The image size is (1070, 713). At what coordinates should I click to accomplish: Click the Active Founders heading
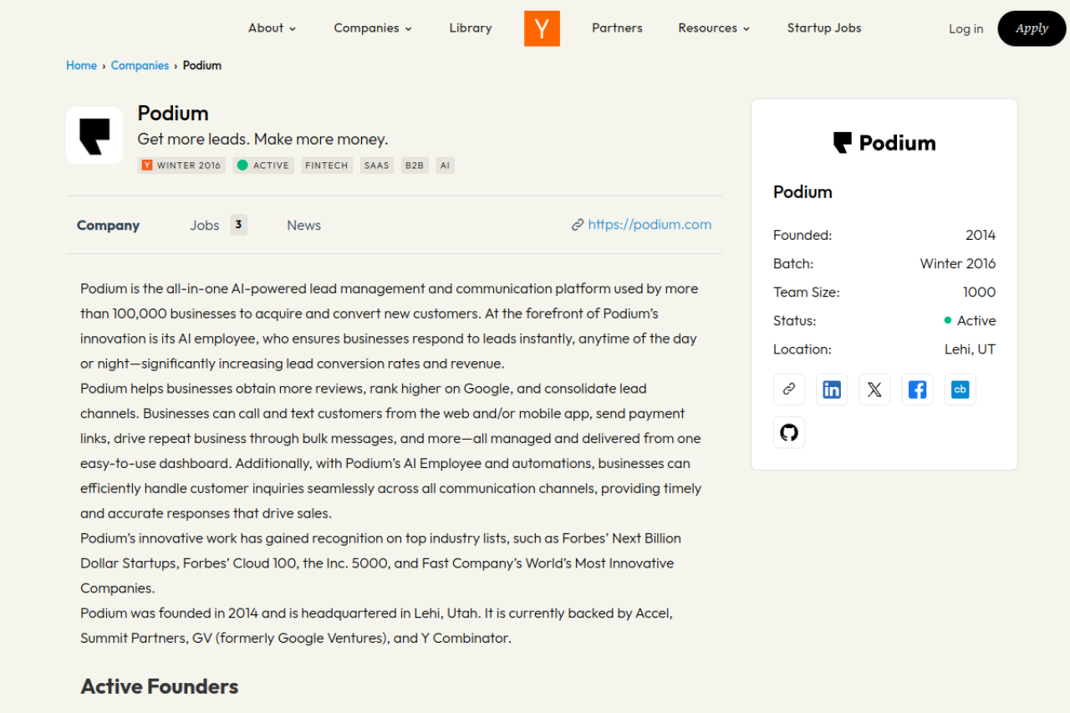click(x=160, y=687)
